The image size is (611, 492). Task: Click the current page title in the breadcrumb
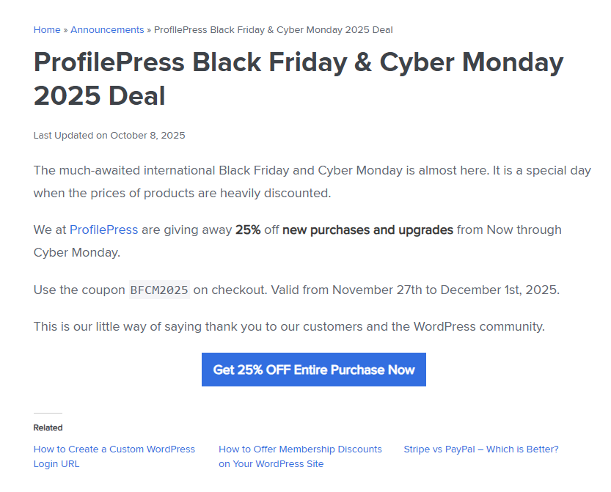(x=273, y=30)
